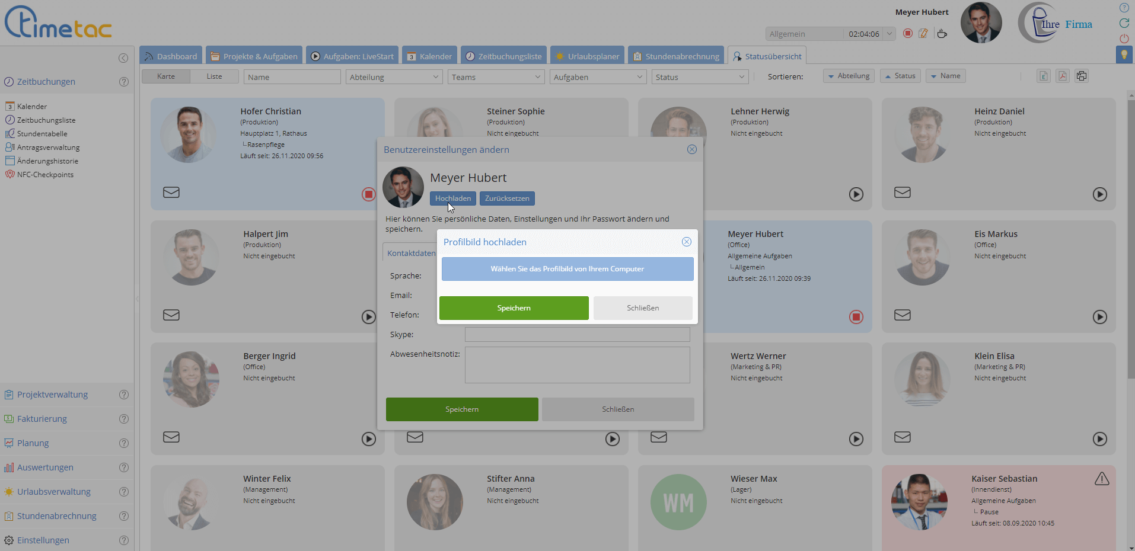
Task: Start timer on Lehner Herwig card
Action: pyautogui.click(x=856, y=194)
